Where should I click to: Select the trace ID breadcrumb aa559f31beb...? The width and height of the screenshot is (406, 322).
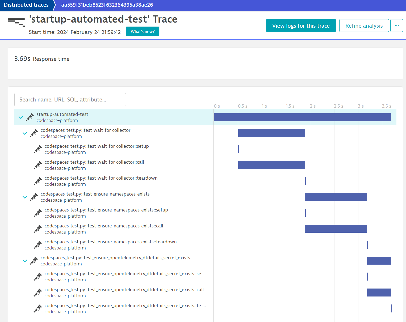(x=107, y=5)
